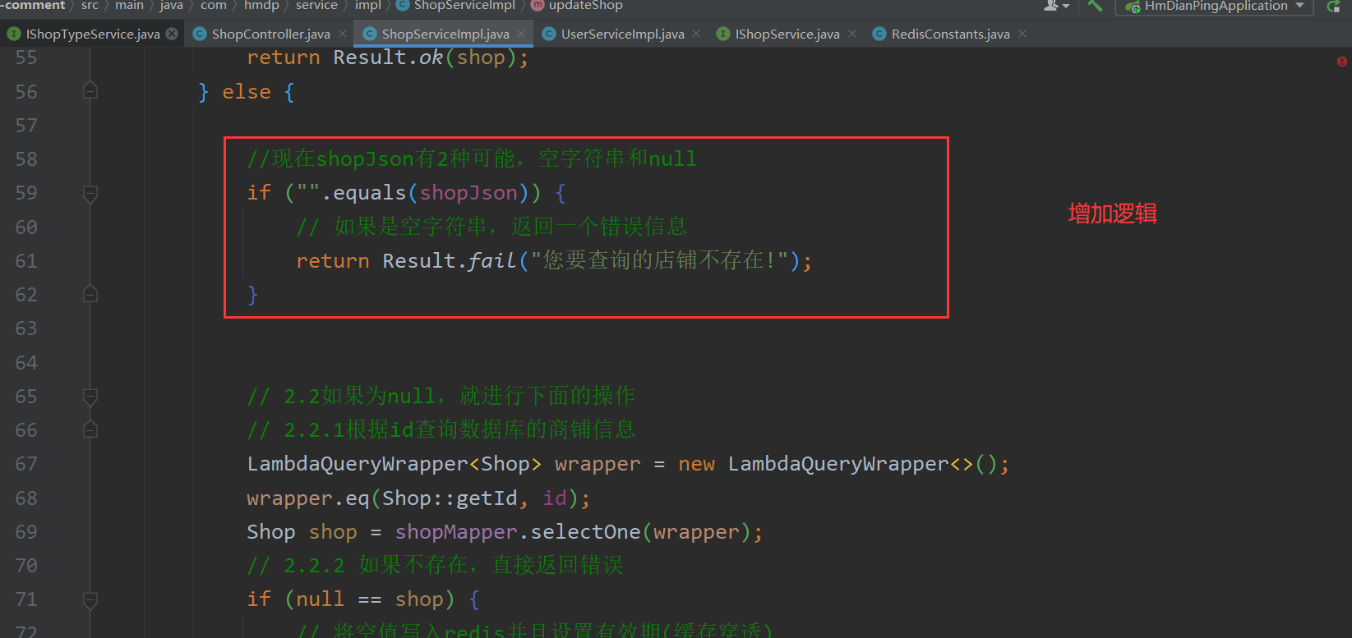Click the comment '// 2.2如果为null'
Image resolution: width=1352 pixels, height=638 pixels.
pyautogui.click(x=340, y=396)
